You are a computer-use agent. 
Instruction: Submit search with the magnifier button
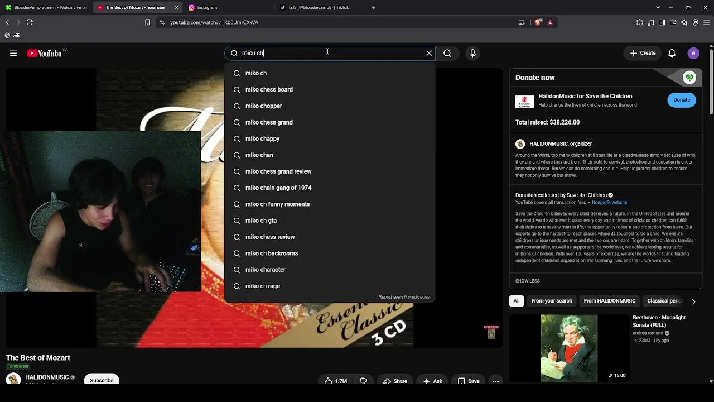point(447,53)
